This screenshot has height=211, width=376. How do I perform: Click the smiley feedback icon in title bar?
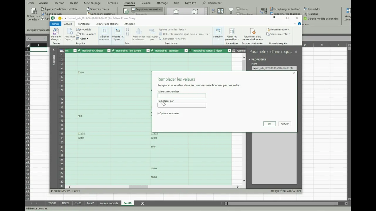(x=60, y=18)
